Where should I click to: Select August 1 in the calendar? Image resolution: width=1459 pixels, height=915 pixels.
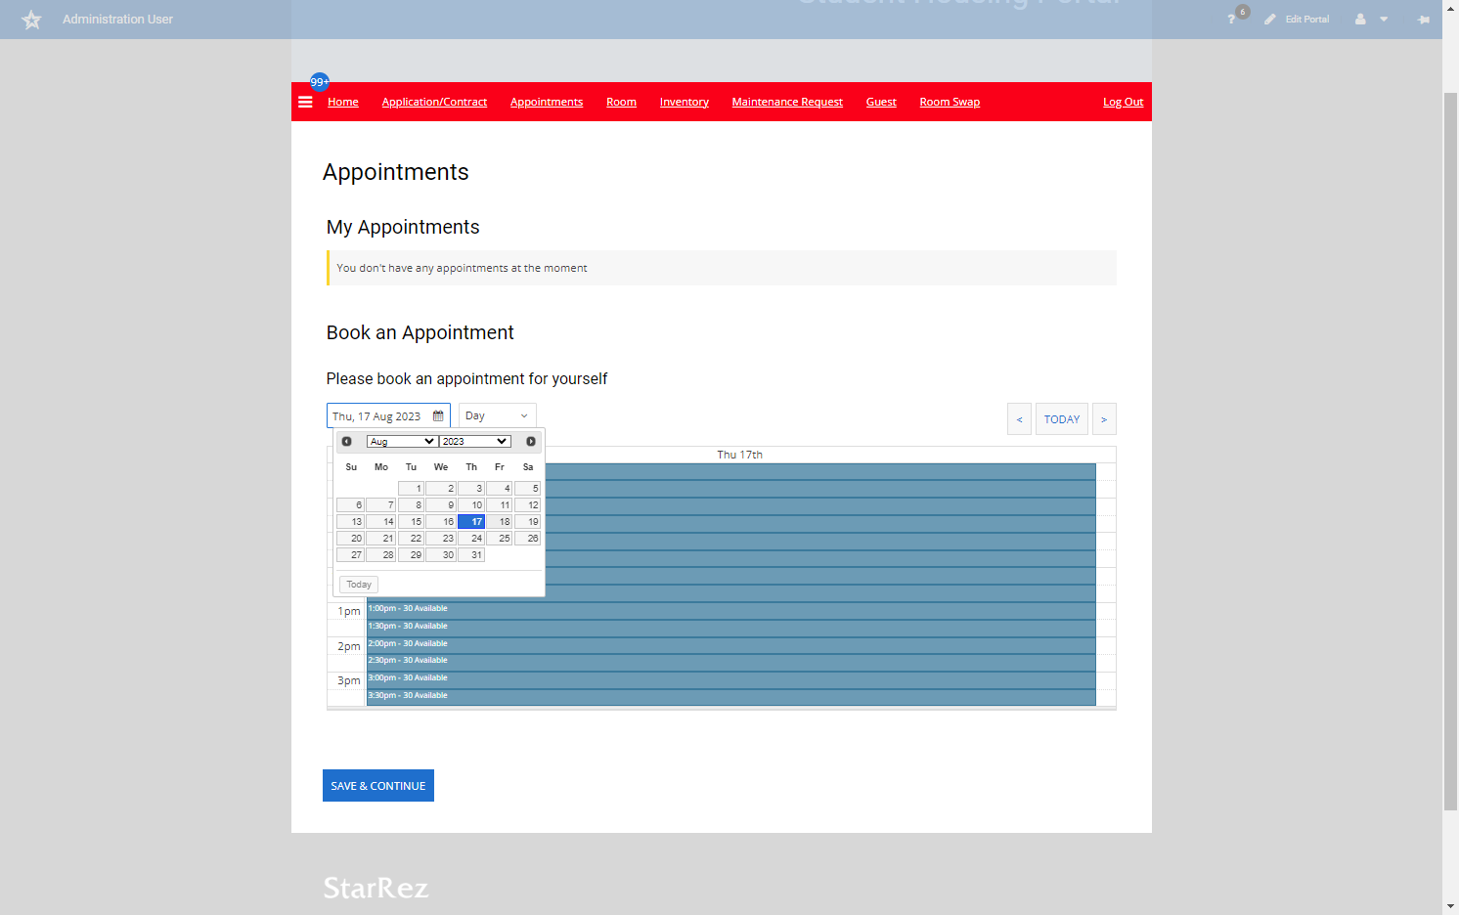pos(411,489)
